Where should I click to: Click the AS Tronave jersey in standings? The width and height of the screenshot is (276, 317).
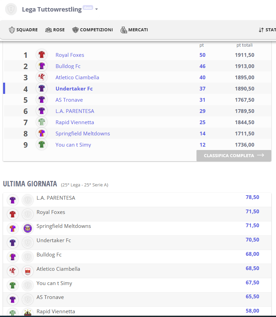tap(41, 99)
